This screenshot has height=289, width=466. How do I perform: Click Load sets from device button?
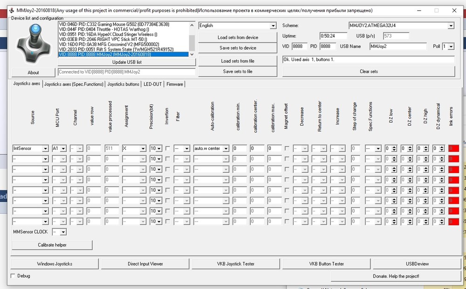pyautogui.click(x=238, y=37)
